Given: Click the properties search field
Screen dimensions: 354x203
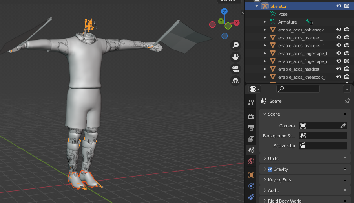Looking at the screenshot, I should click(x=298, y=89).
